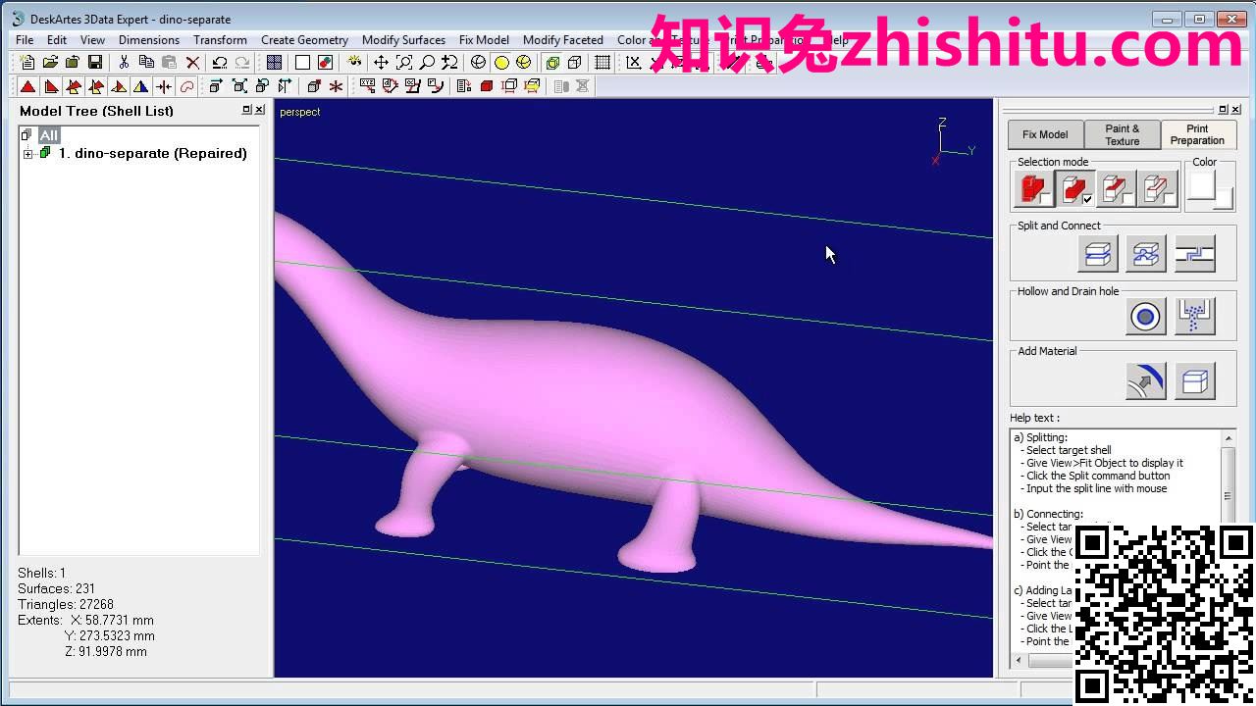Click the Triangles: 27268 text
The image size is (1256, 706).
point(66,604)
